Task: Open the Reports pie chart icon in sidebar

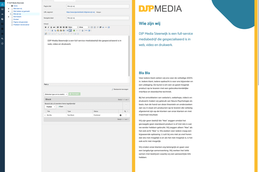Action: click(x=2, y=19)
